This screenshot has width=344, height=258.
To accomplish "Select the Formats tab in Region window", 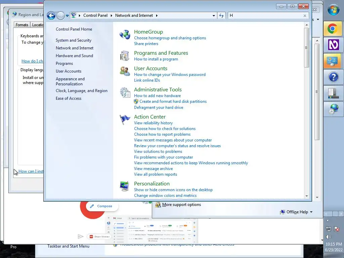I will (22, 25).
